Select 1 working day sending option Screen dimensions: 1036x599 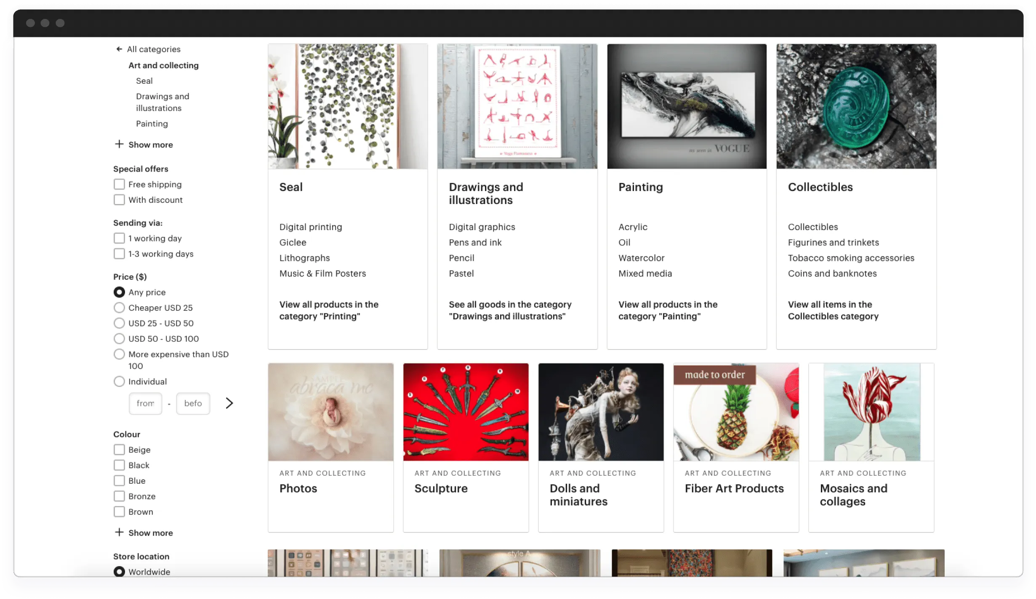(118, 238)
